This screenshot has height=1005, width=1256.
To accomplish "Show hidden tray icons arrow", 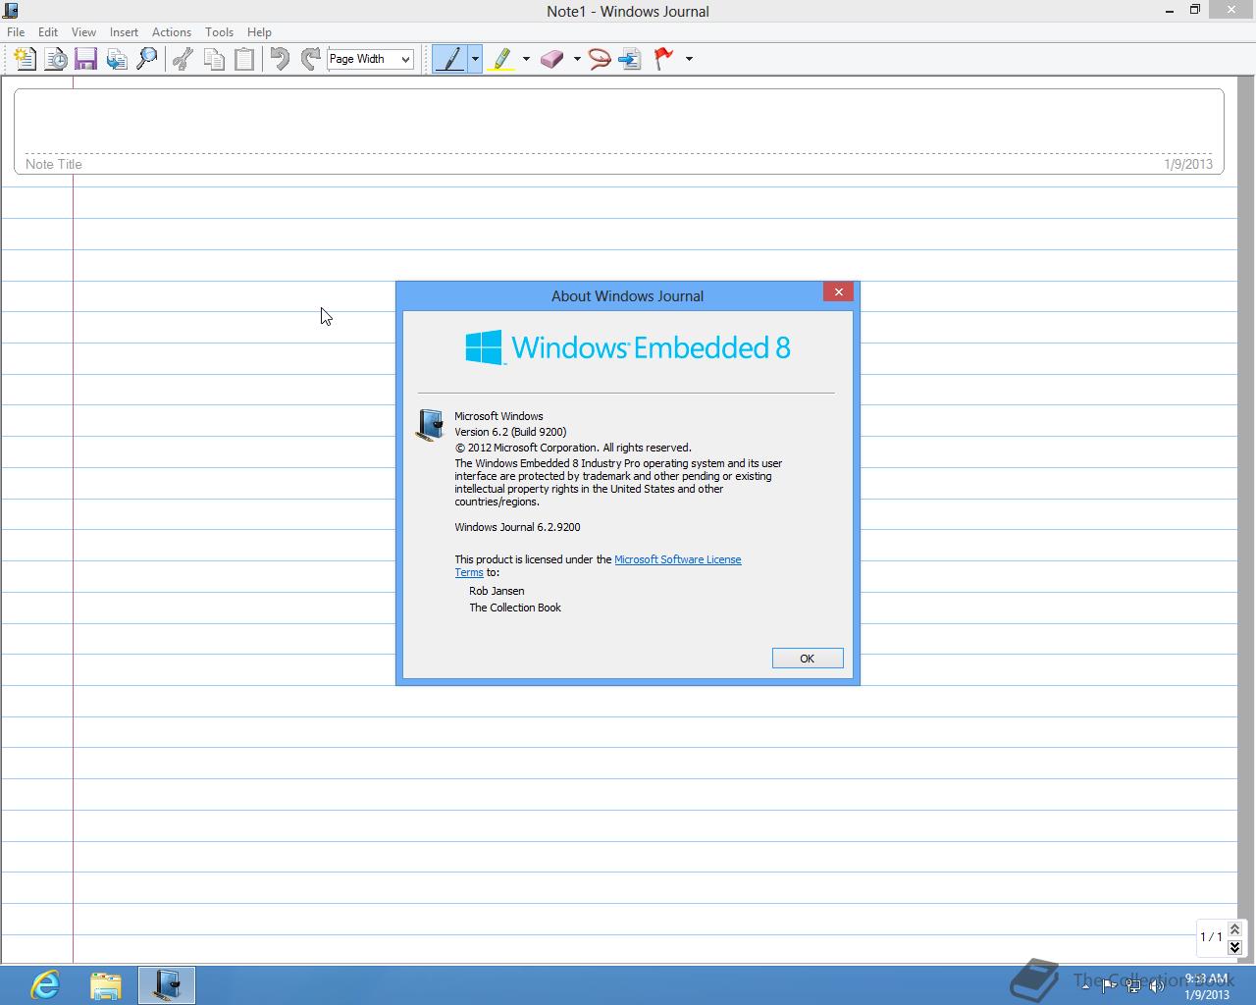I will click(x=1085, y=985).
